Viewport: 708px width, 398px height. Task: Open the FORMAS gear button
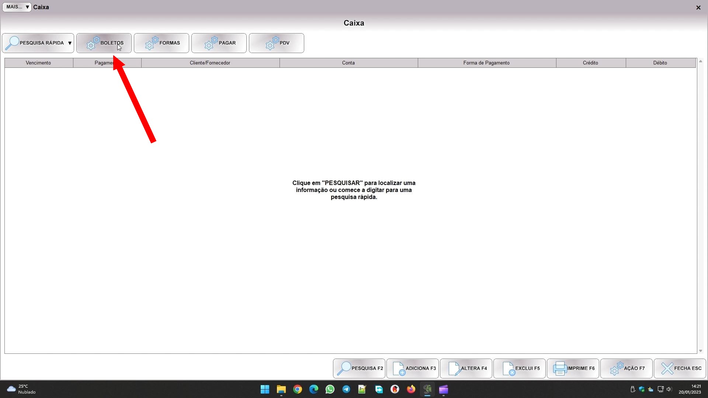pos(161,43)
